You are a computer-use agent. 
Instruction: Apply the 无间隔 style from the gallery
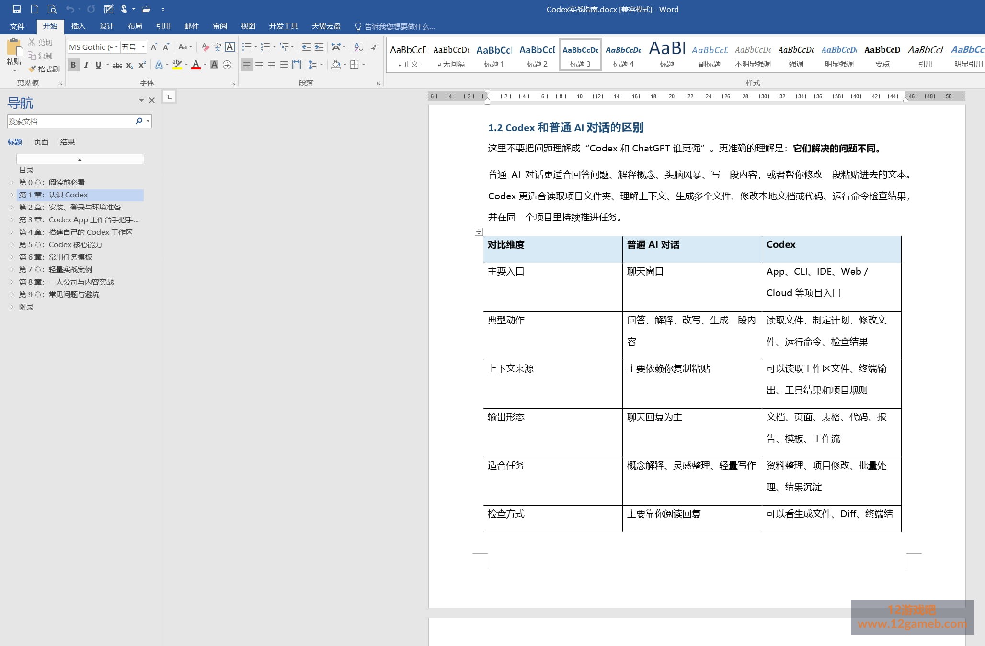(x=451, y=56)
